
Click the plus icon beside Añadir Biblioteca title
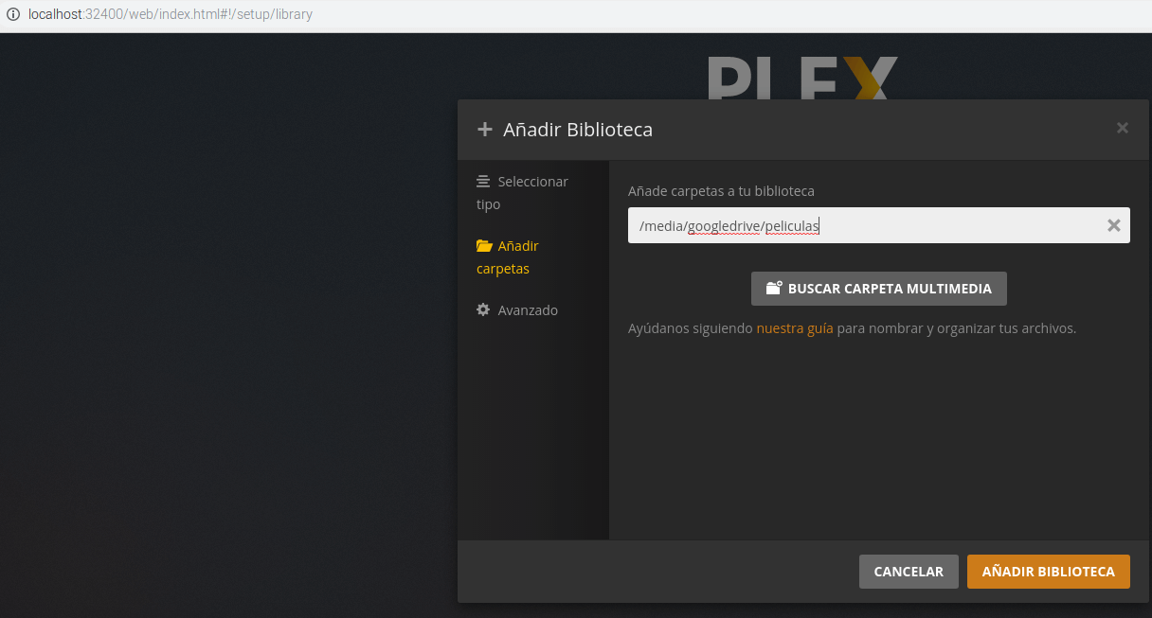point(485,130)
